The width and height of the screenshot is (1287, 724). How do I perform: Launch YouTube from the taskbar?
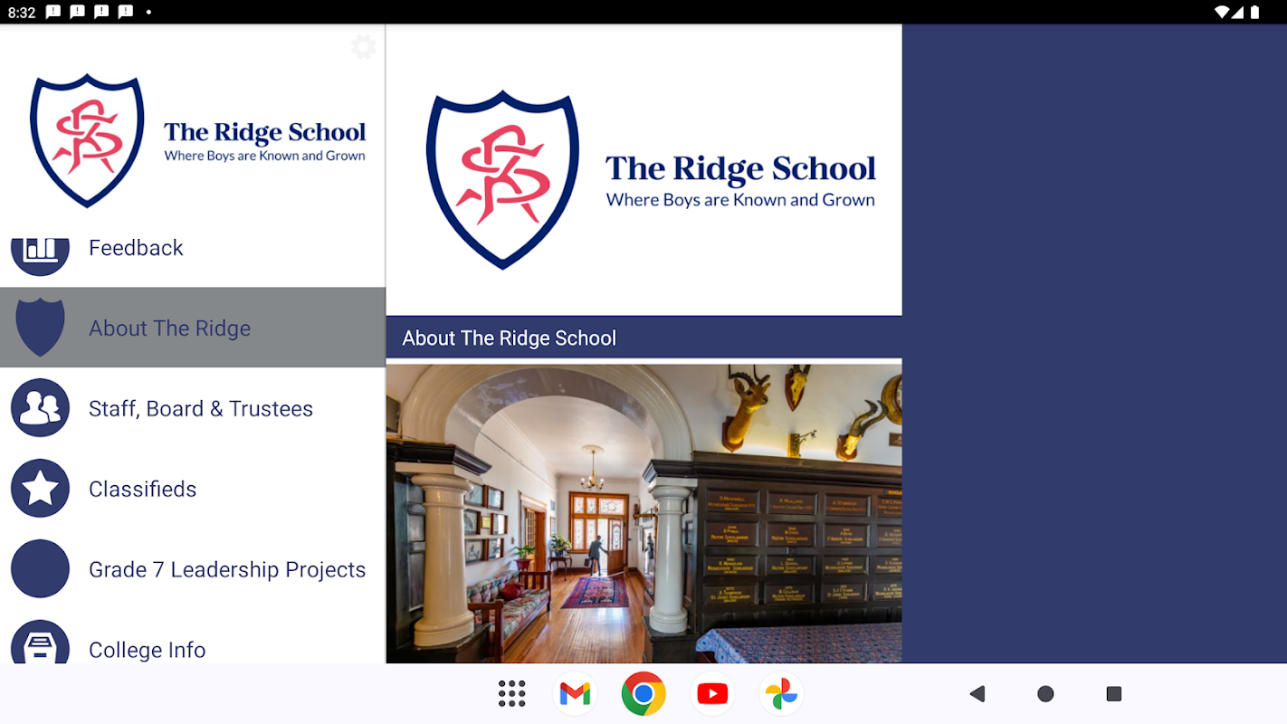(712, 694)
